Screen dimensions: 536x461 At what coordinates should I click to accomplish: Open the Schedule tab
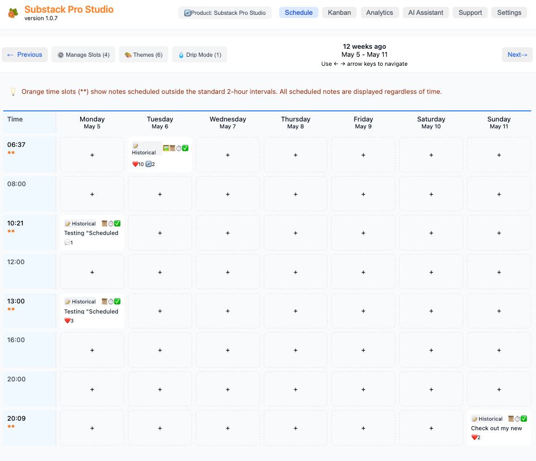(299, 13)
